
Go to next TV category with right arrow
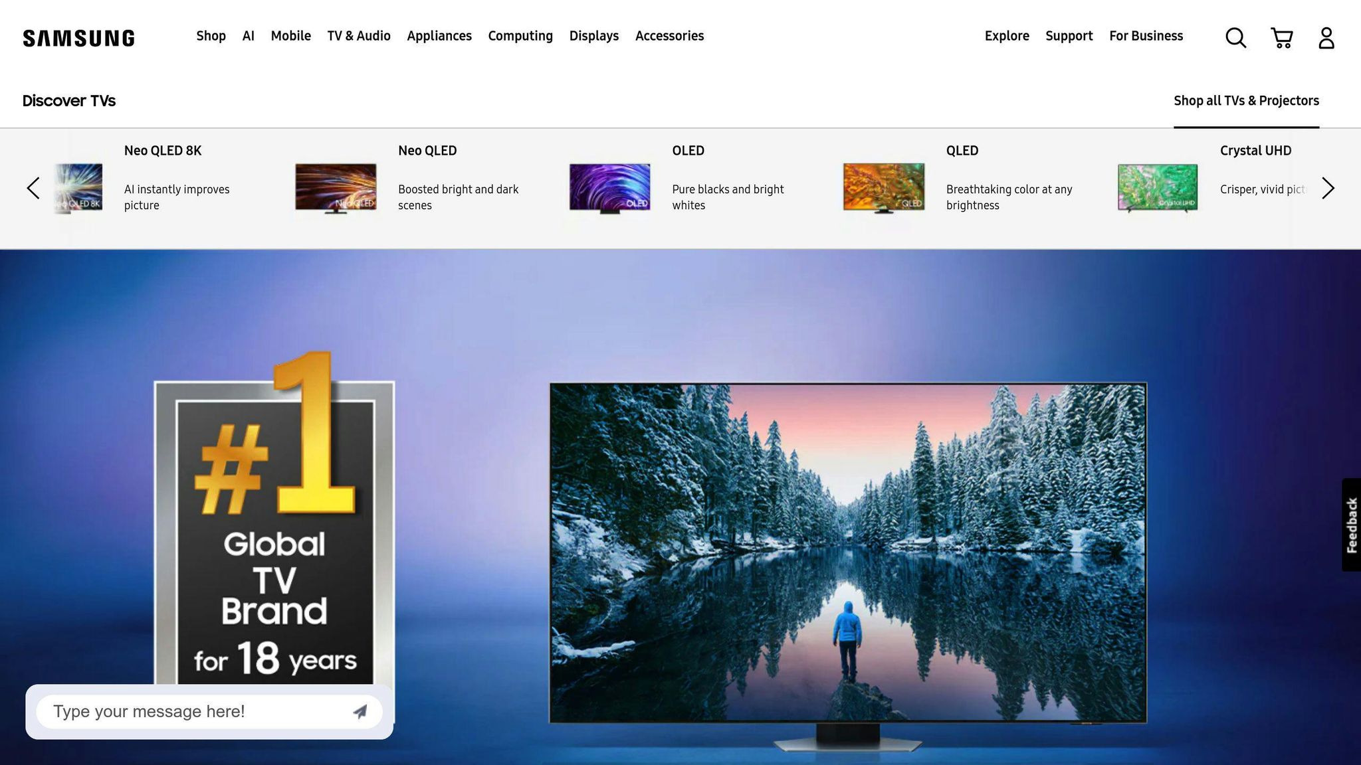click(x=1328, y=188)
